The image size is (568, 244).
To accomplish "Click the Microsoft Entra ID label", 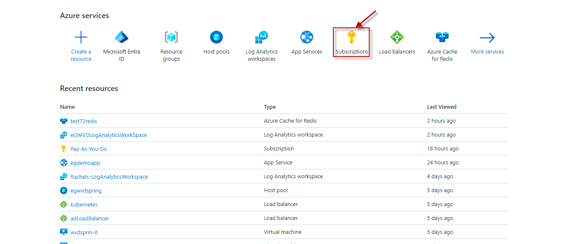I will (x=122, y=55).
